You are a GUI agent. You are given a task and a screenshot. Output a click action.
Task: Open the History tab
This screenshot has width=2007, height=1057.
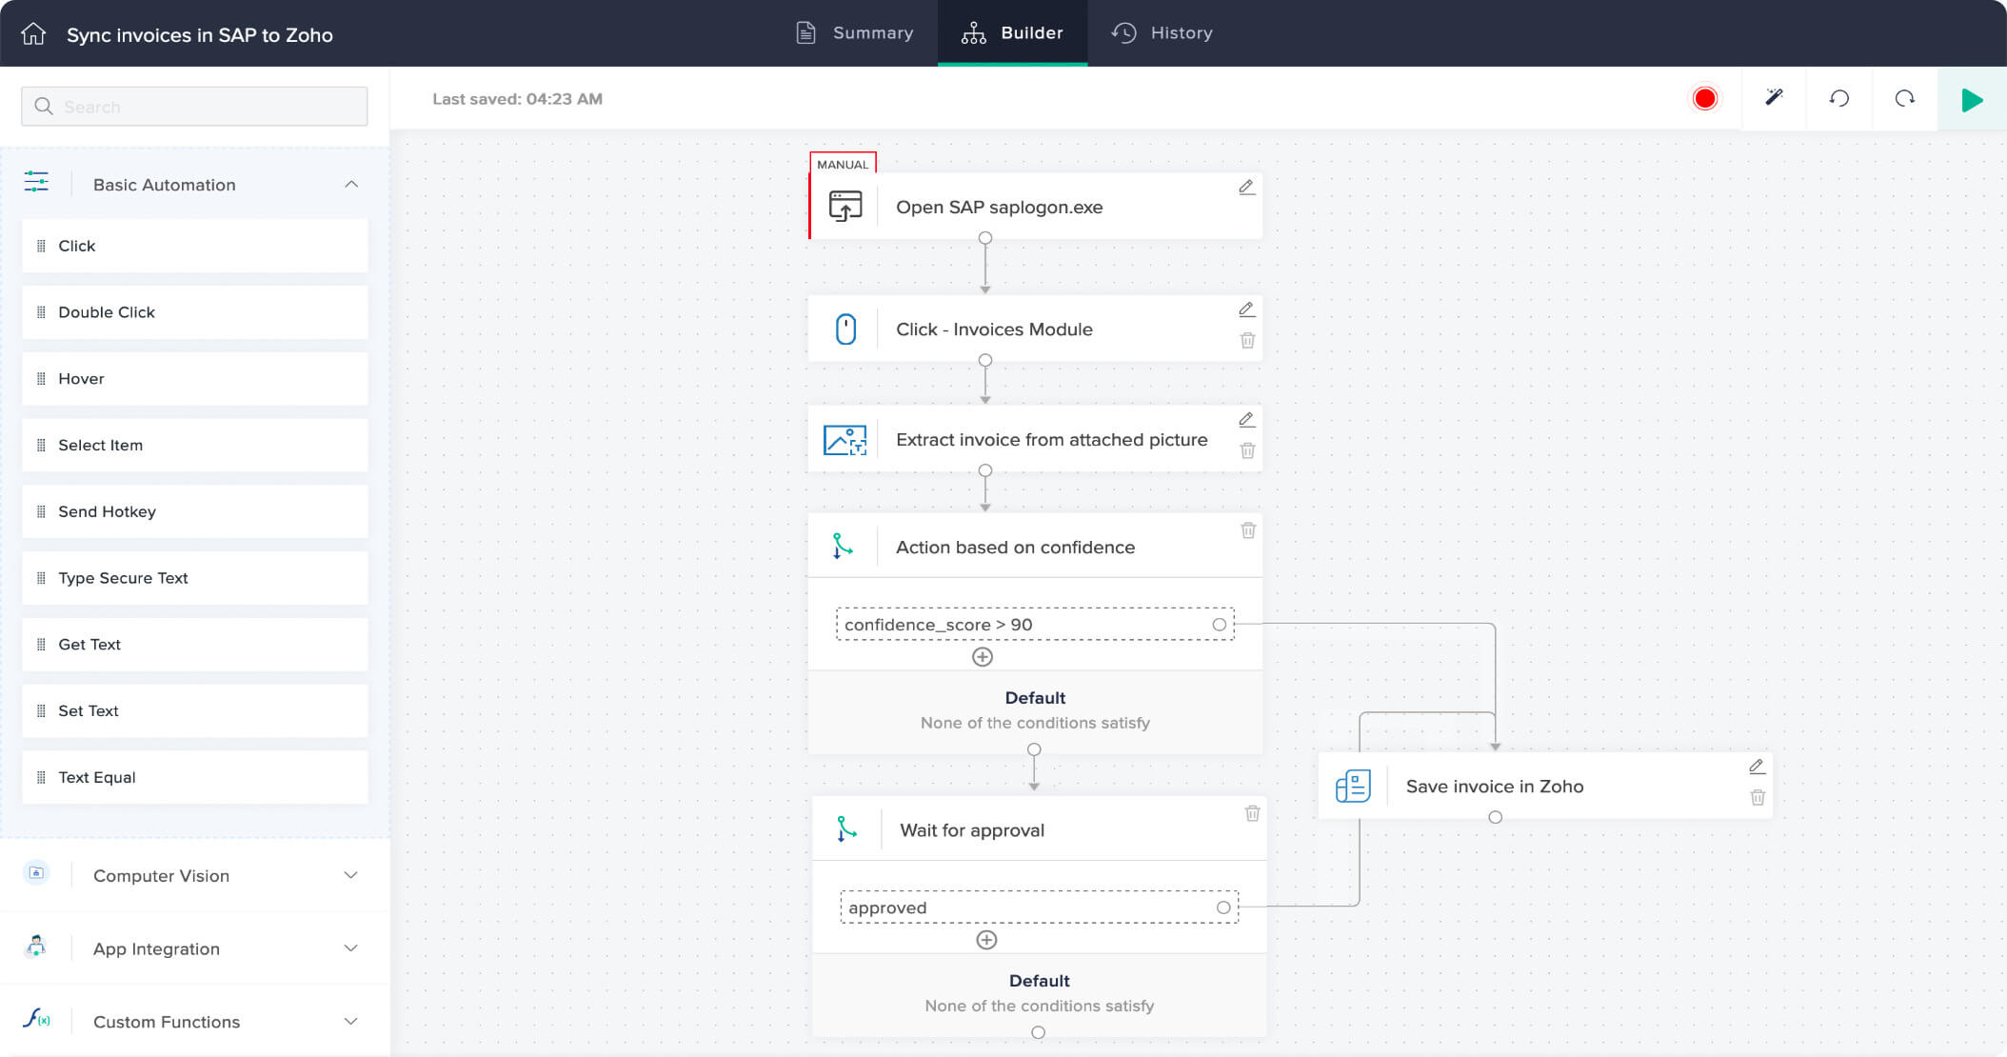(x=1162, y=33)
